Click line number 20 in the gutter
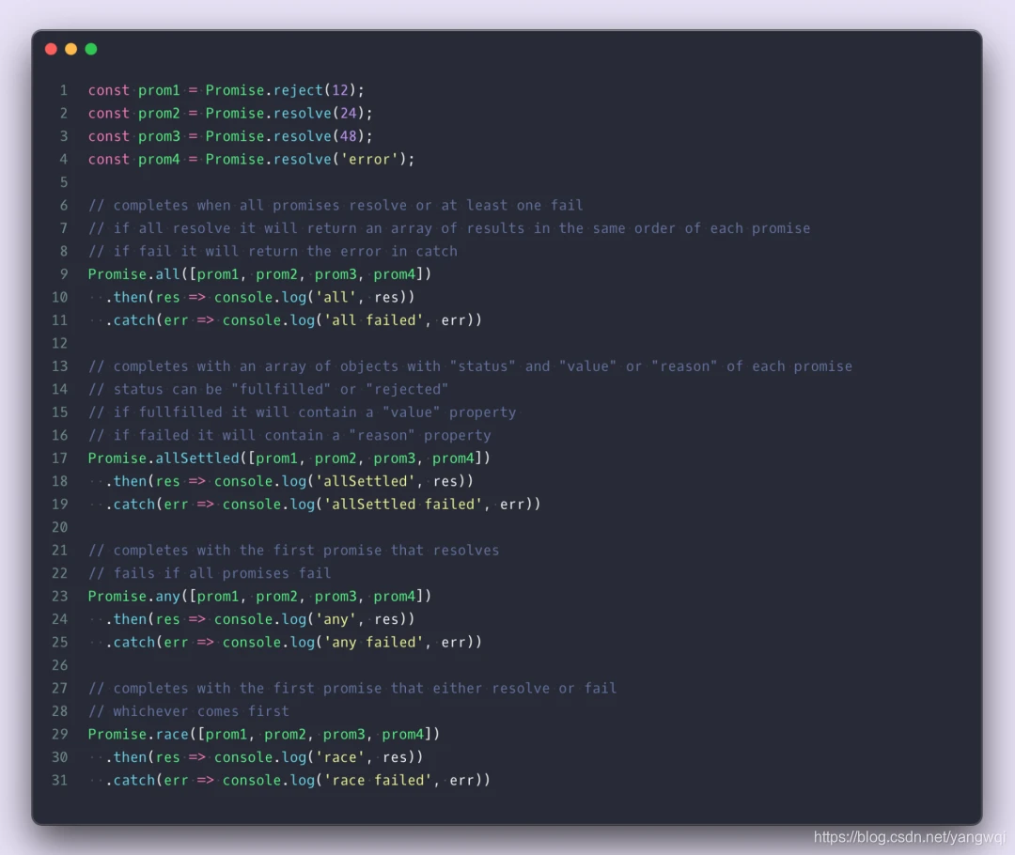 tap(59, 527)
